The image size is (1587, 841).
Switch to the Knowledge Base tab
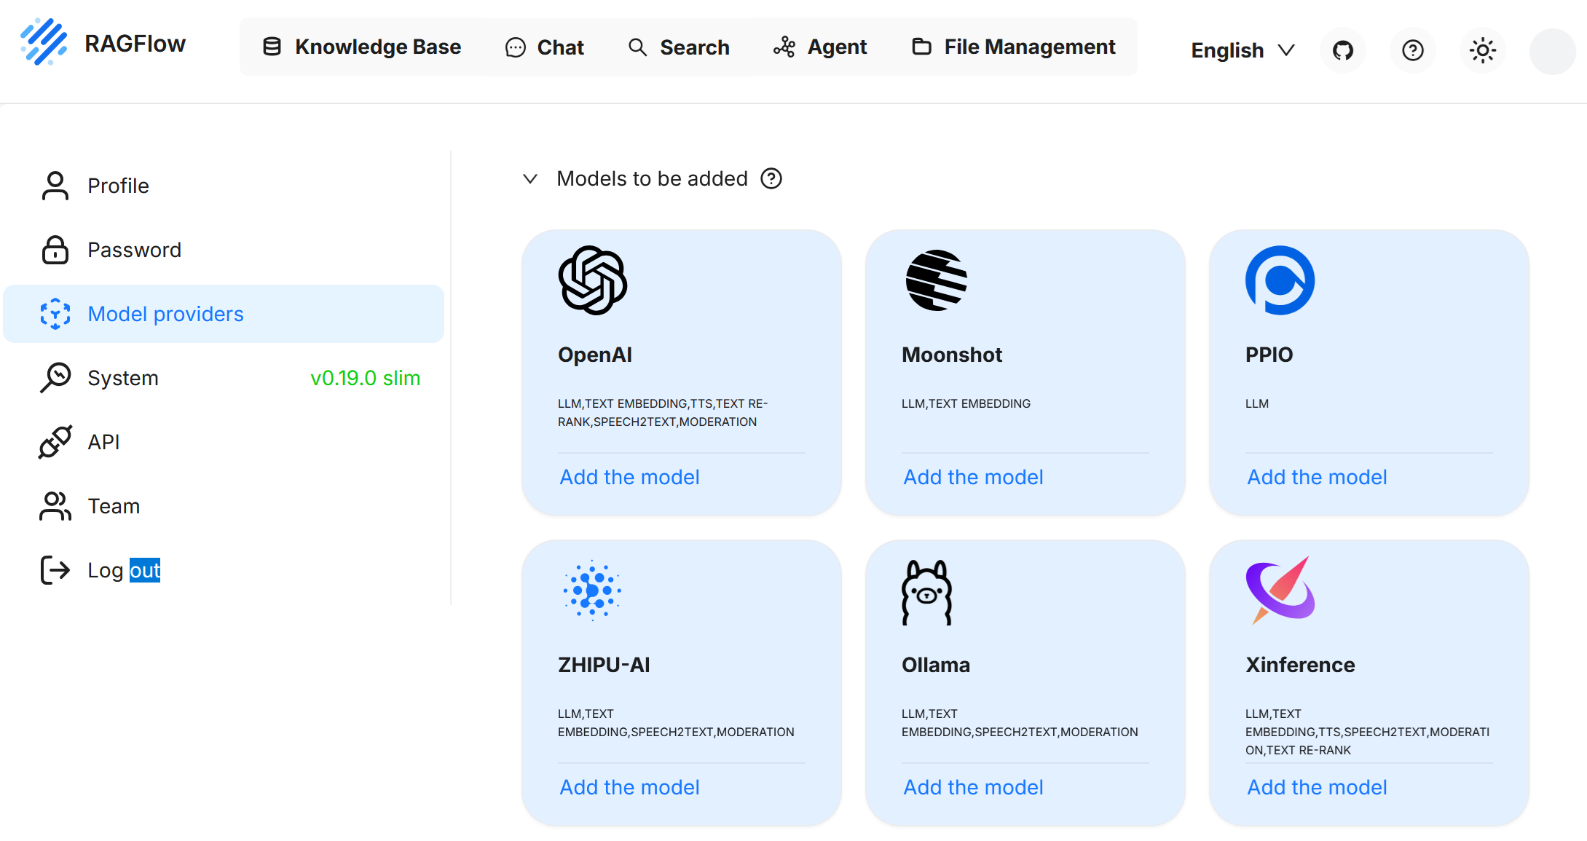pyautogui.click(x=362, y=47)
